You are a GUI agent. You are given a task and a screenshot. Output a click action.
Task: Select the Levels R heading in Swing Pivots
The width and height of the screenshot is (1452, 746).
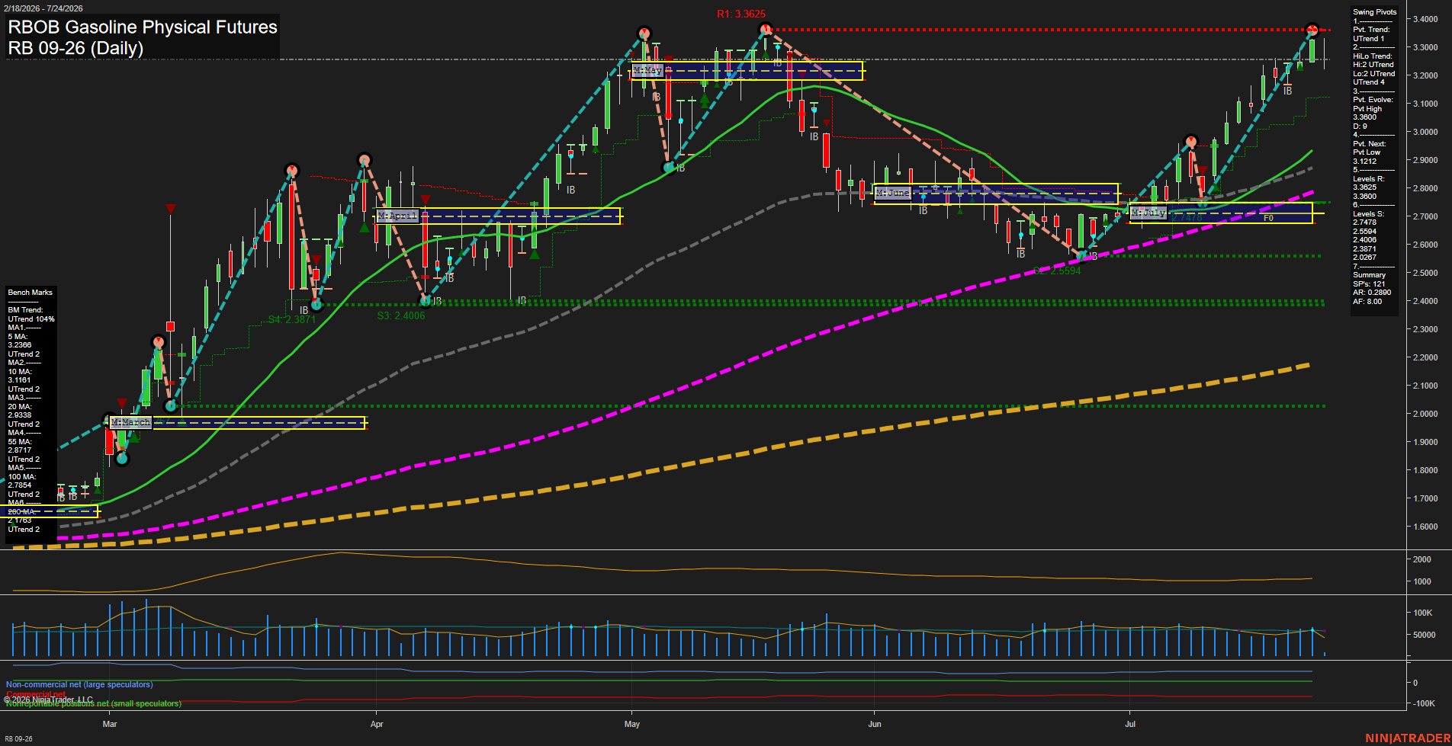tap(1368, 179)
